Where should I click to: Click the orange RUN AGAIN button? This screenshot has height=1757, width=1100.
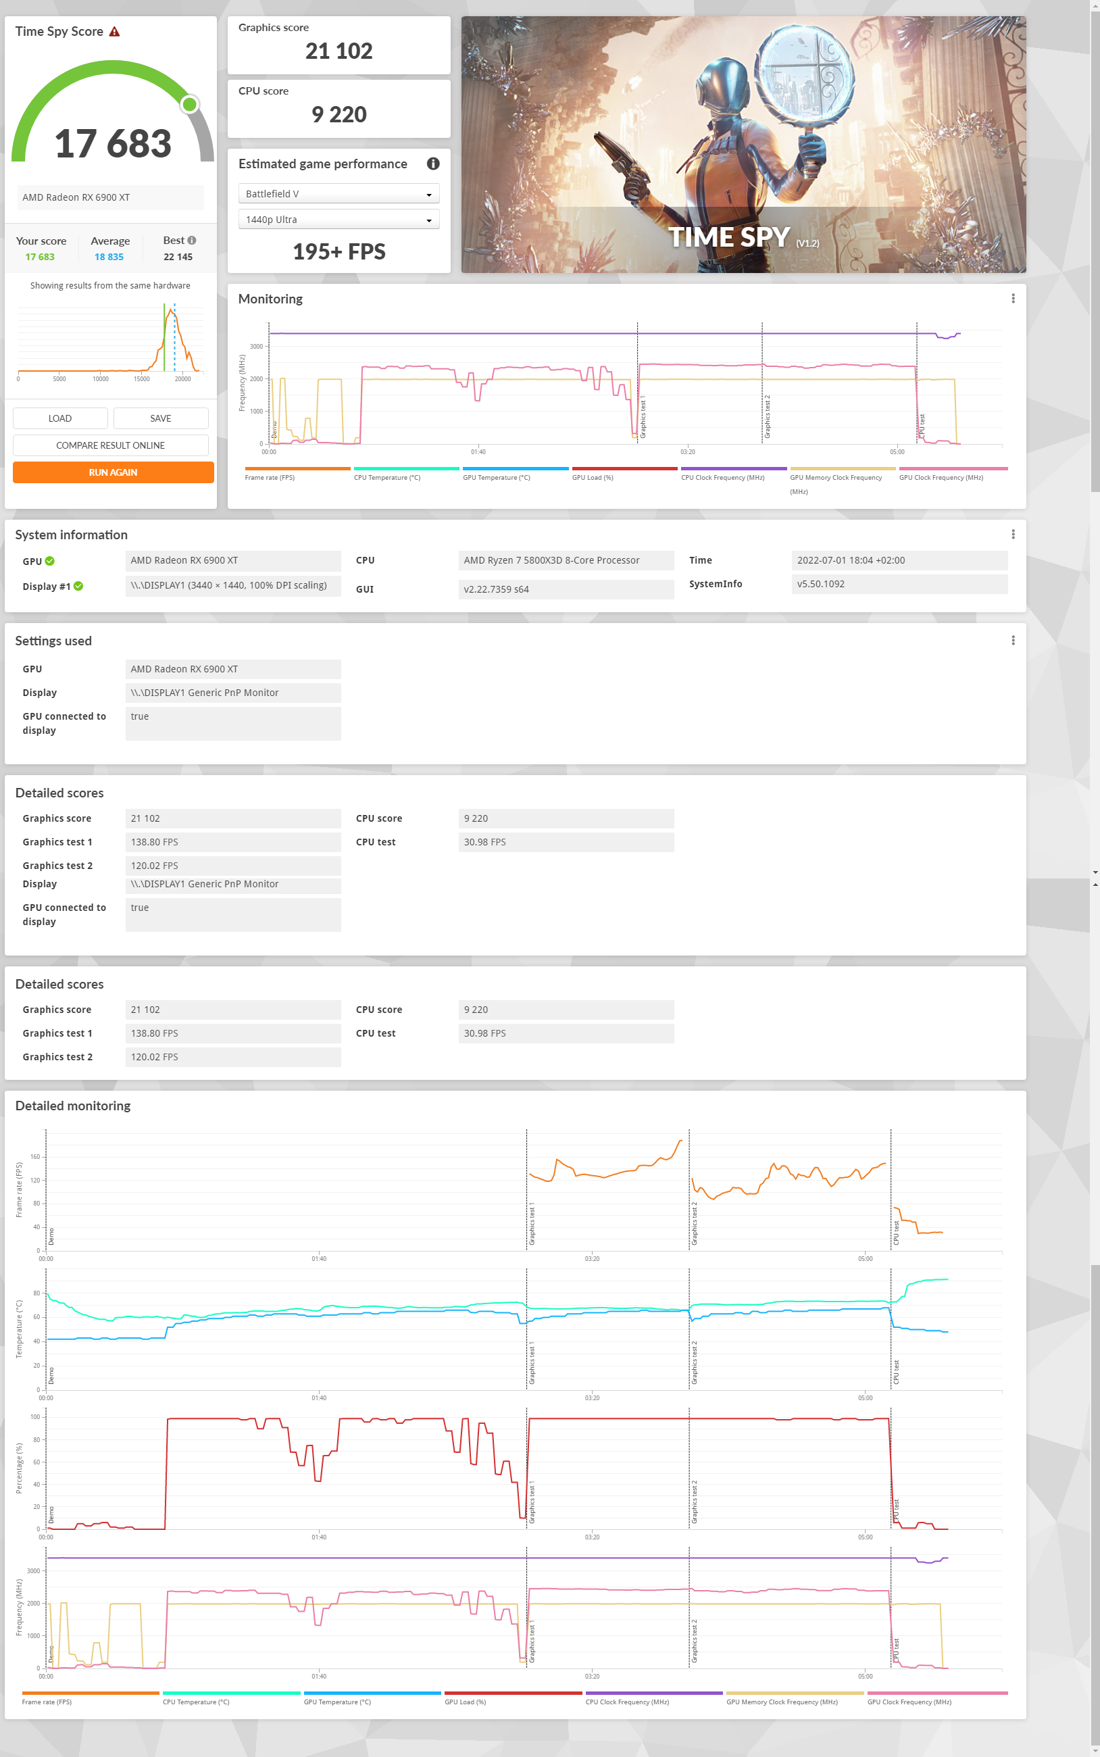point(114,472)
